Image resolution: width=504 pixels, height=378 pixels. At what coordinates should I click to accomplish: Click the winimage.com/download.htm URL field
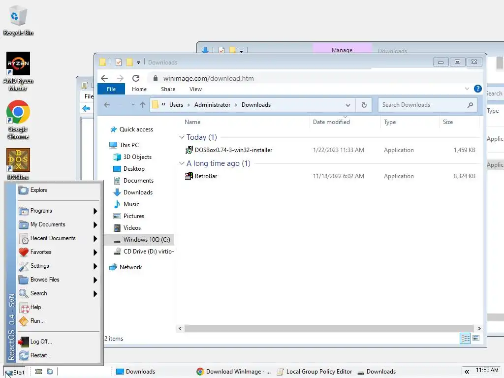tap(208, 78)
